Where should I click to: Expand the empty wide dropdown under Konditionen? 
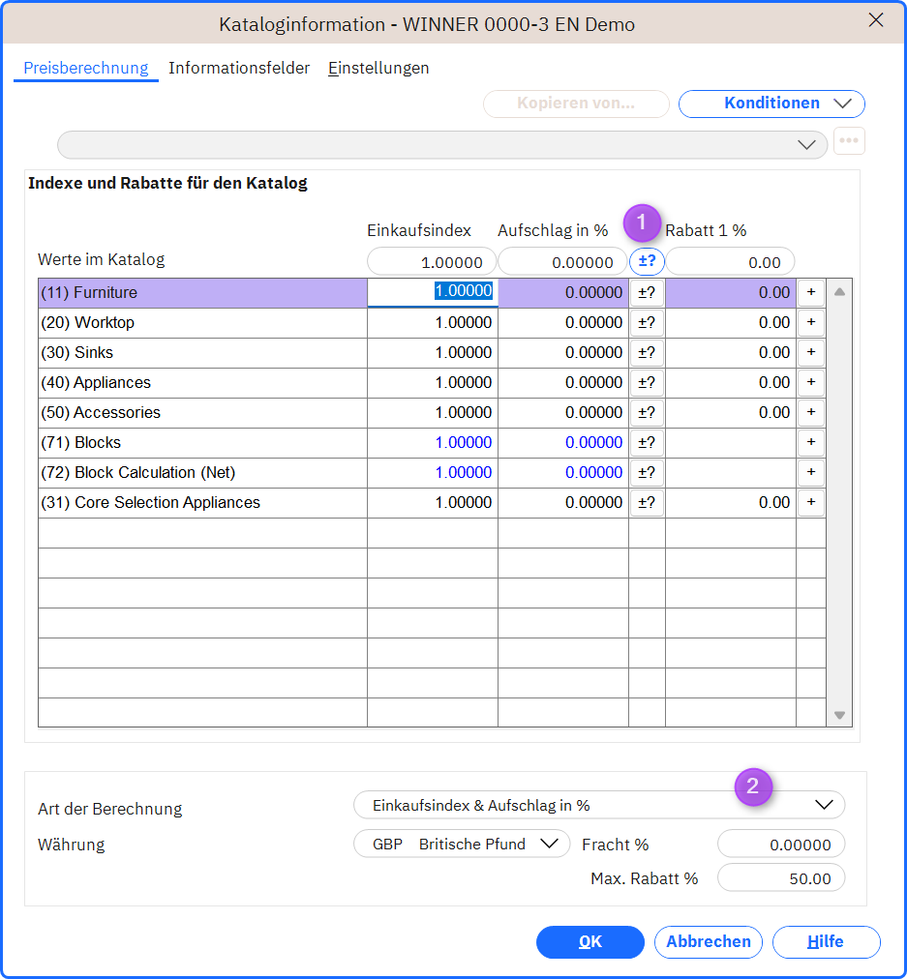coord(442,145)
